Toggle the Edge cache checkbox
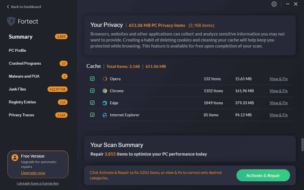304x190 pixels. (x=92, y=103)
